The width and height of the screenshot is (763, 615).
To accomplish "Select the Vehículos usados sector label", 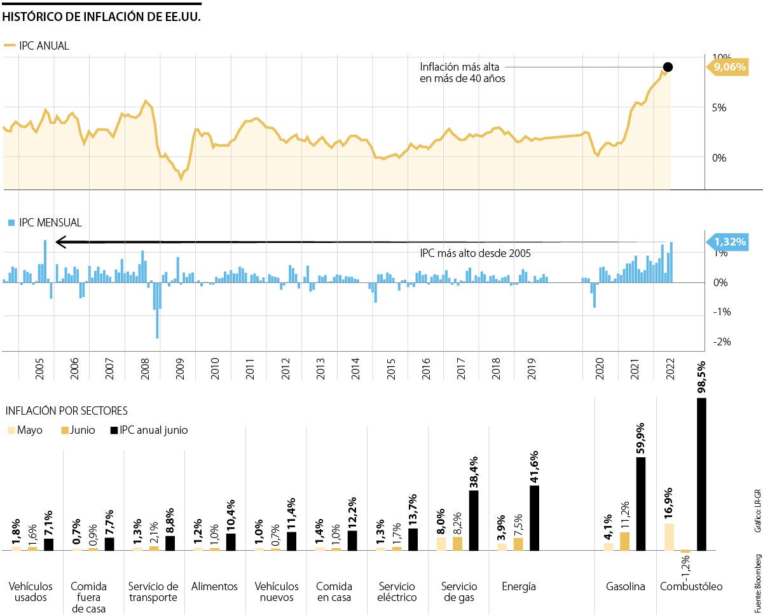I will click(x=31, y=591).
